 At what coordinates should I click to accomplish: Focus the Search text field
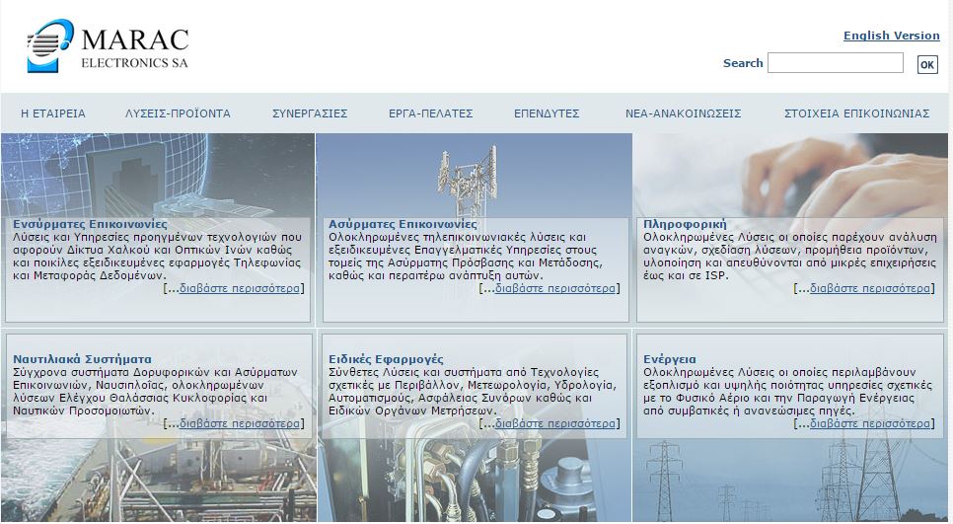coord(835,63)
